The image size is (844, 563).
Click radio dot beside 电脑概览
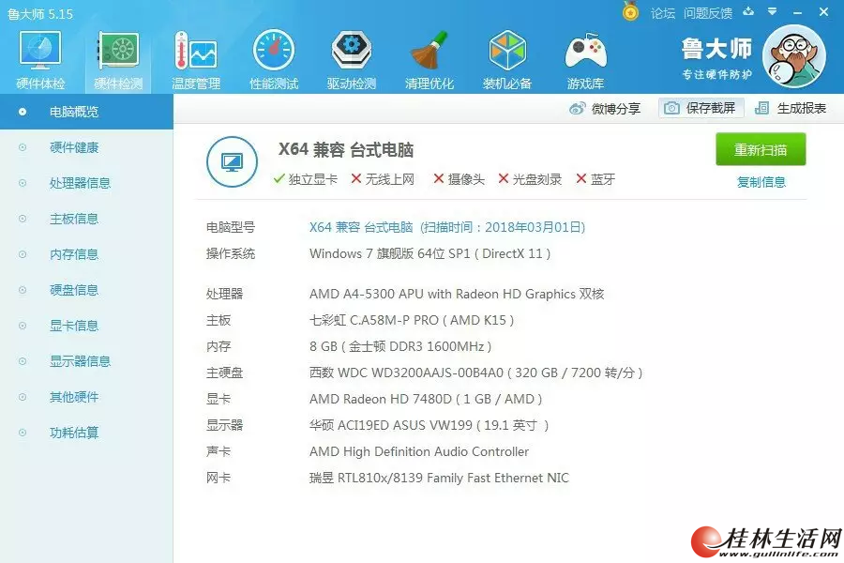[x=23, y=112]
